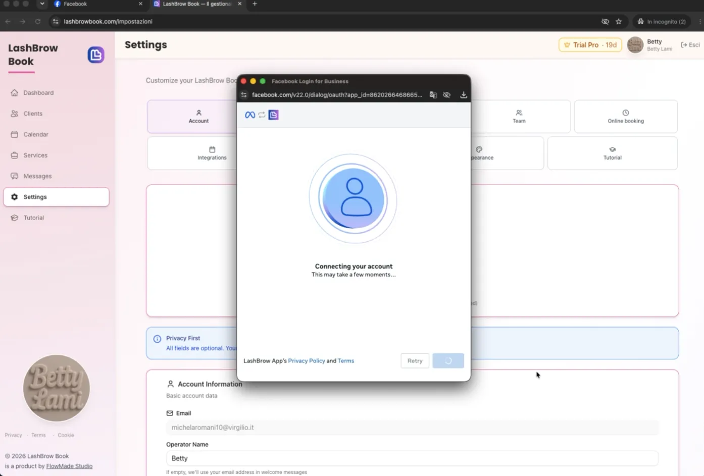This screenshot has height=476, width=704.
Task: Click the facebook.com URL in the popup
Action: click(337, 95)
